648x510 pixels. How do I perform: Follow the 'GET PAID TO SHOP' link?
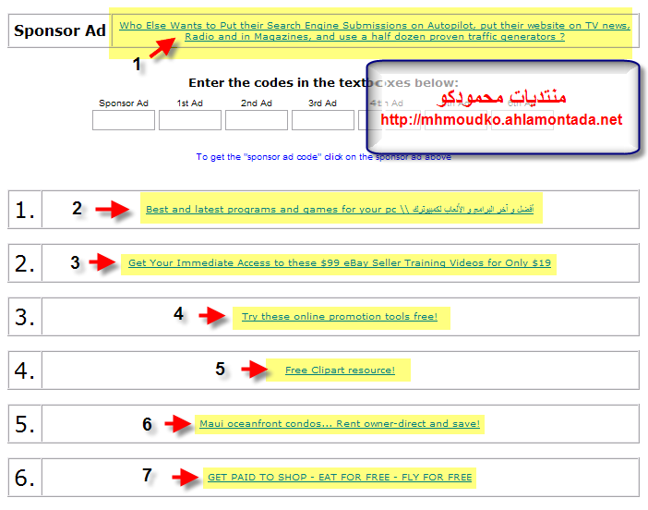pyautogui.click(x=339, y=478)
